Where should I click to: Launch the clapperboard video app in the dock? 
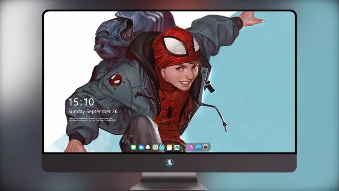tap(162, 147)
